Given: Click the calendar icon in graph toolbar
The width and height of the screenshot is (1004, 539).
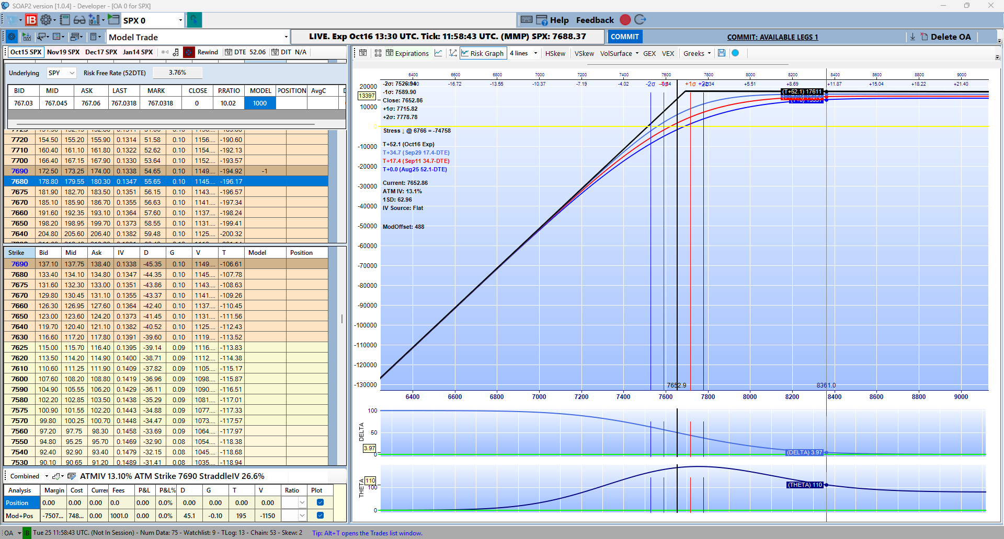Looking at the screenshot, I should pyautogui.click(x=363, y=53).
